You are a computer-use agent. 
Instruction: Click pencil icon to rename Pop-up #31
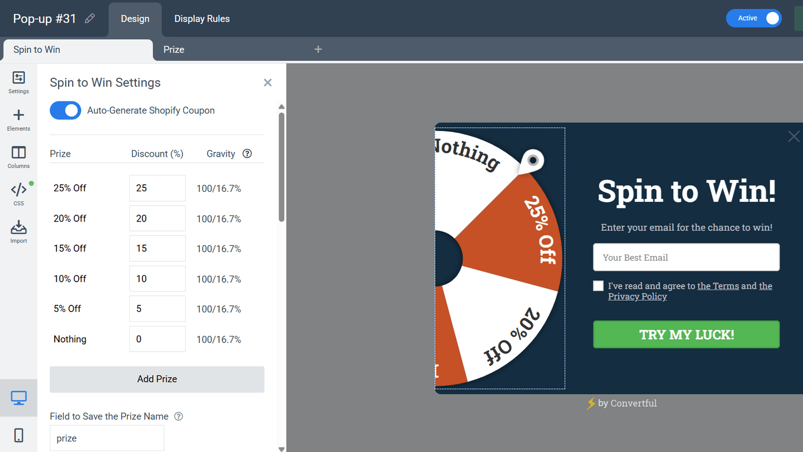[90, 19]
